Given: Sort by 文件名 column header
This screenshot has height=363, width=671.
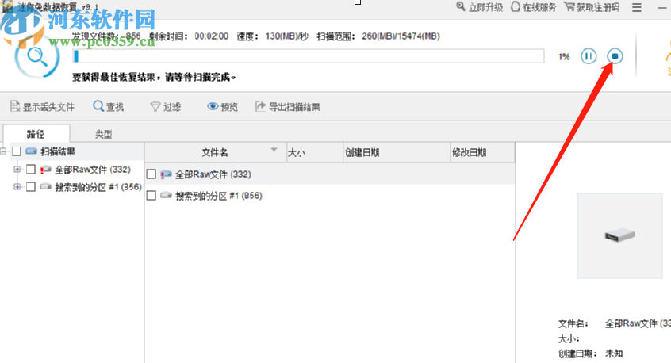Looking at the screenshot, I should (215, 152).
